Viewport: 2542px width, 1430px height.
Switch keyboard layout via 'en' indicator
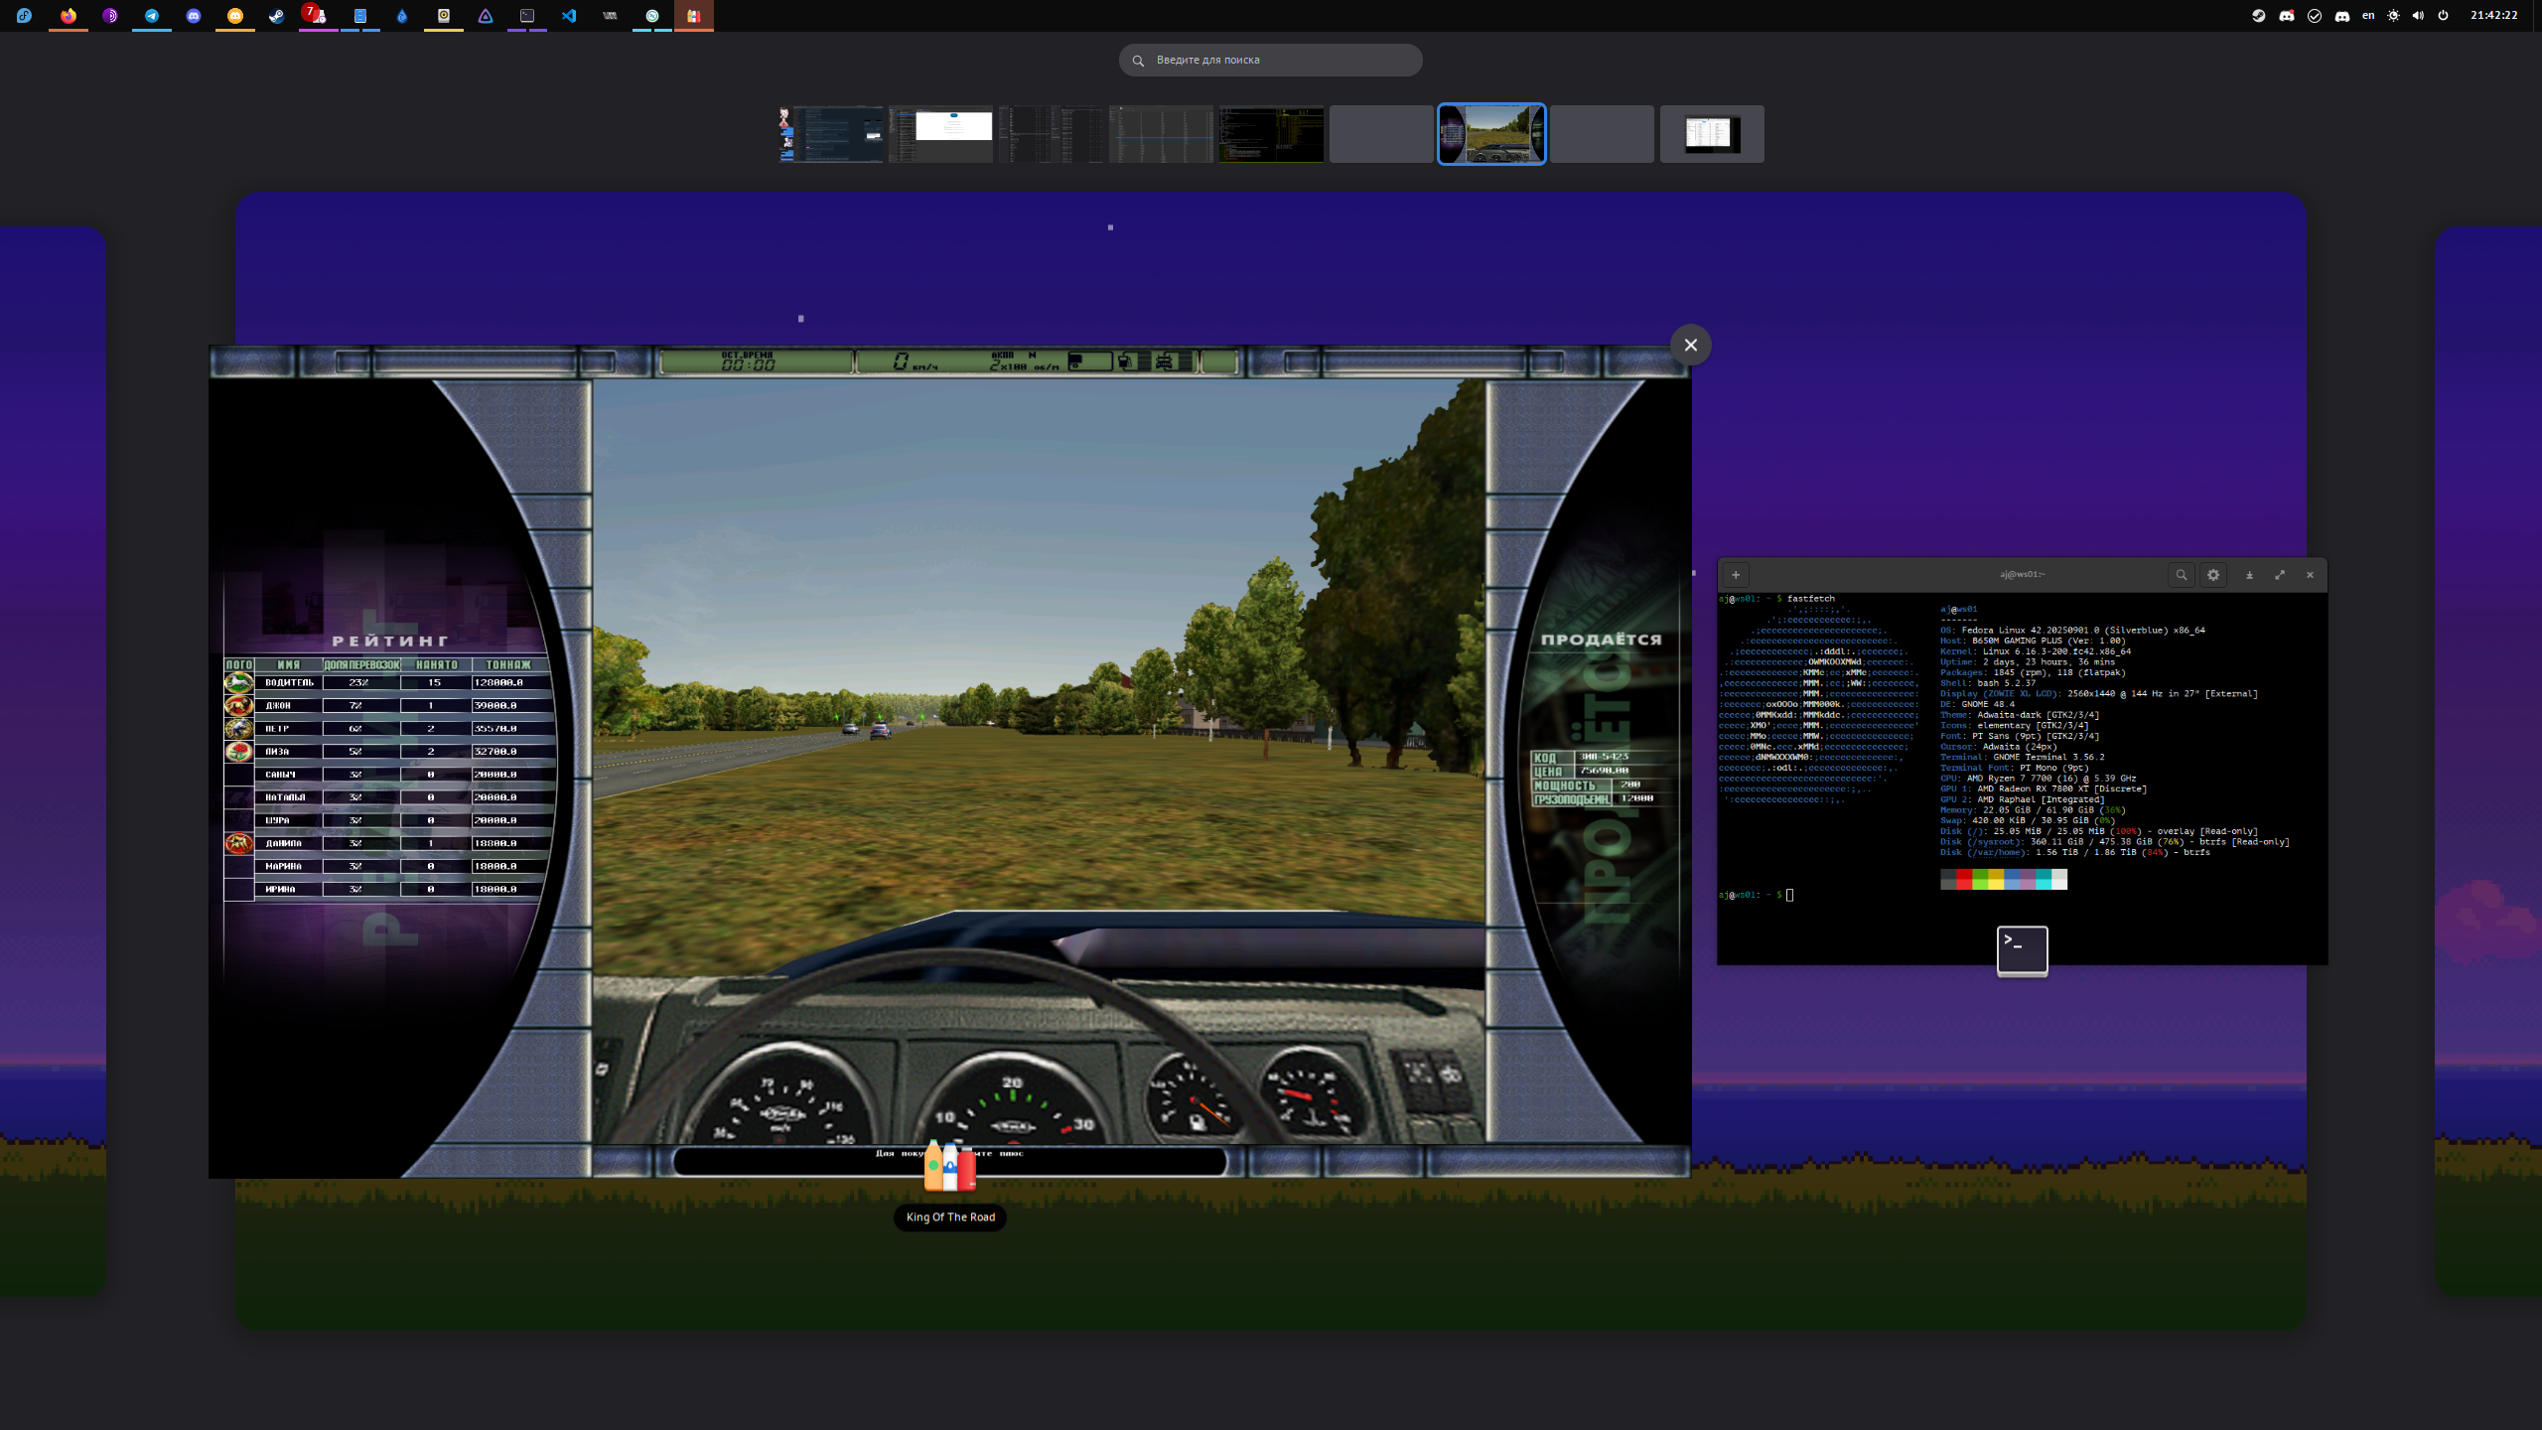point(2368,15)
